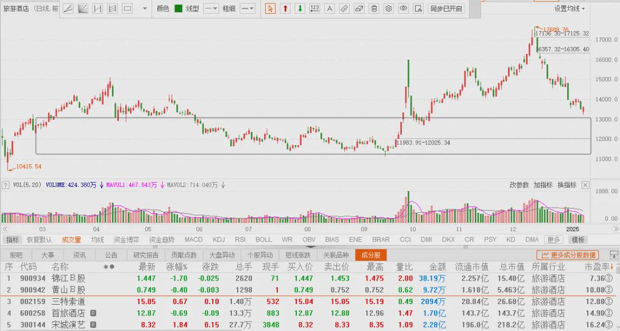The image size is (620, 331).
Task: Select the text annotation A tool
Action: [330, 8]
